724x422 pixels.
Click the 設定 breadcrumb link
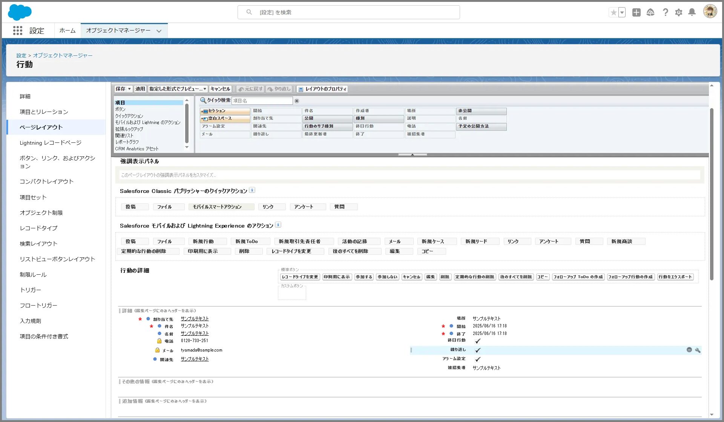click(21, 55)
